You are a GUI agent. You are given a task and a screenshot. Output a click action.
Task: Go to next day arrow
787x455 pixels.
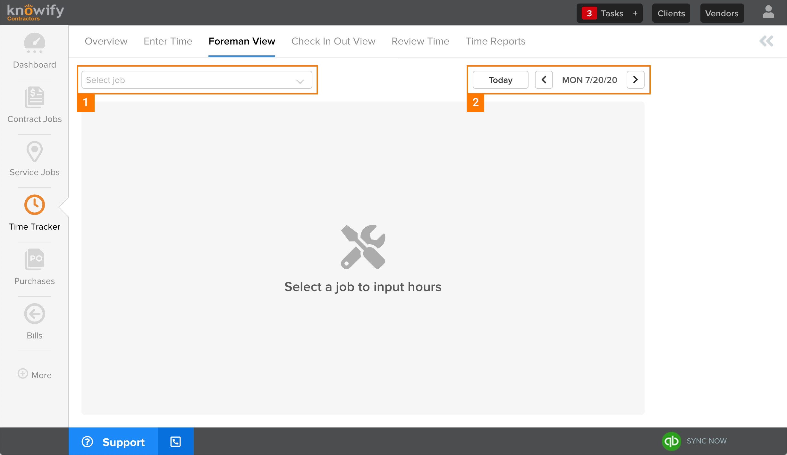point(636,80)
